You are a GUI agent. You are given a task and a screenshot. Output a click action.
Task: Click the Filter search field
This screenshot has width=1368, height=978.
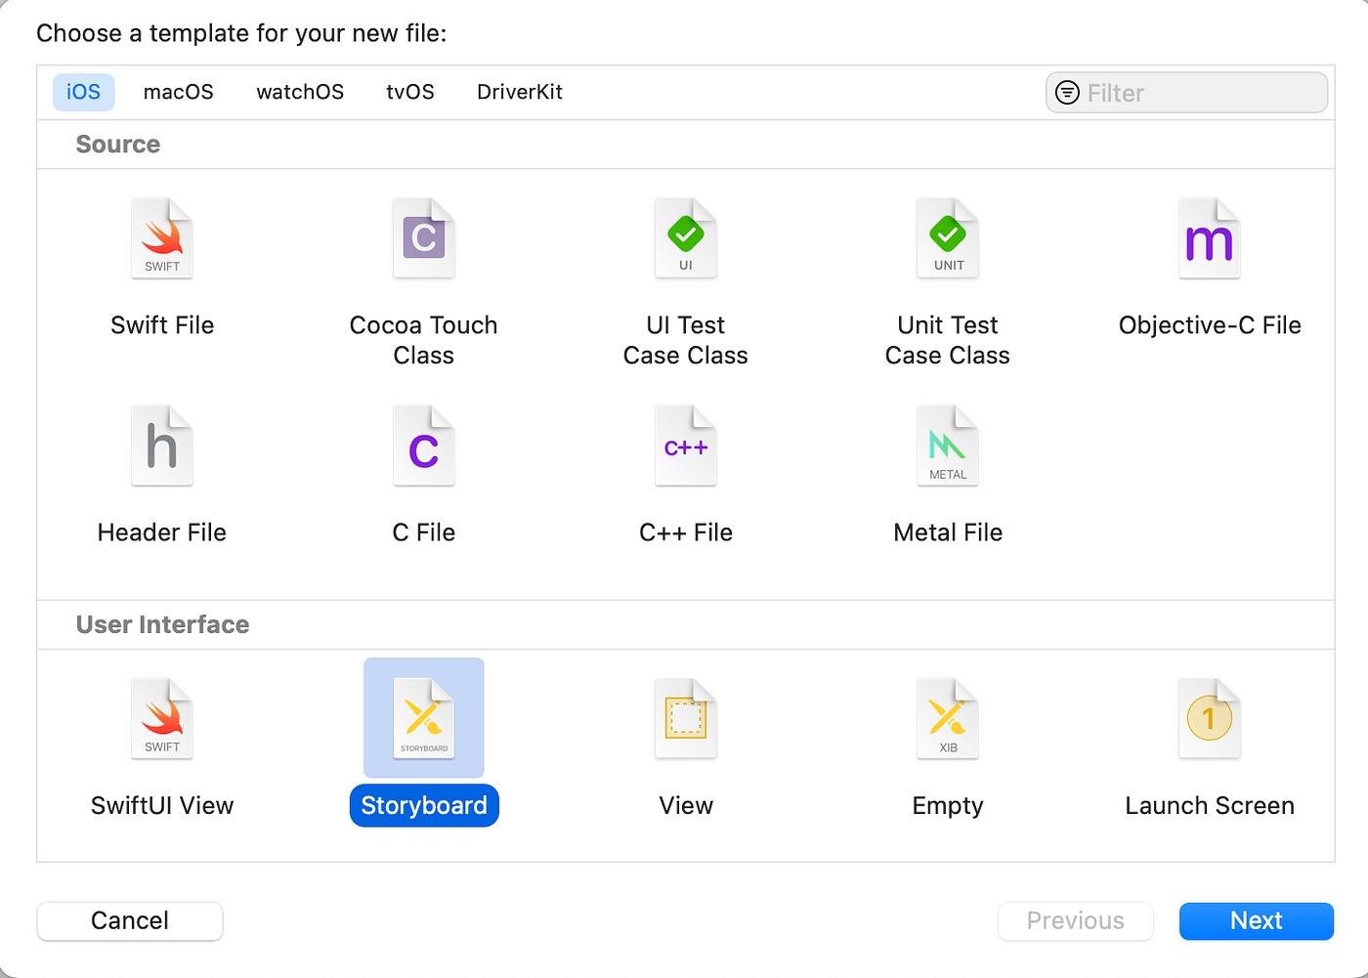(x=1185, y=92)
